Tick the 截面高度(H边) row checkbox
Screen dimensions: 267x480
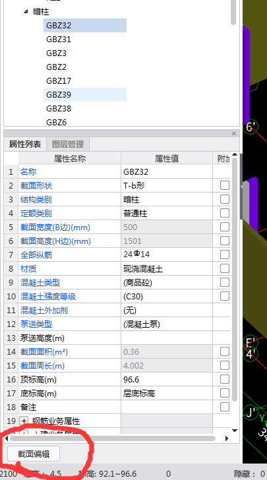[x=225, y=241]
